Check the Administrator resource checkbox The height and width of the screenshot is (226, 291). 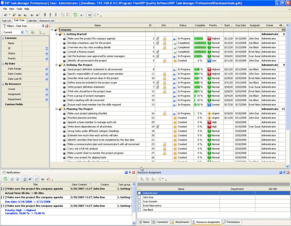coord(139,193)
